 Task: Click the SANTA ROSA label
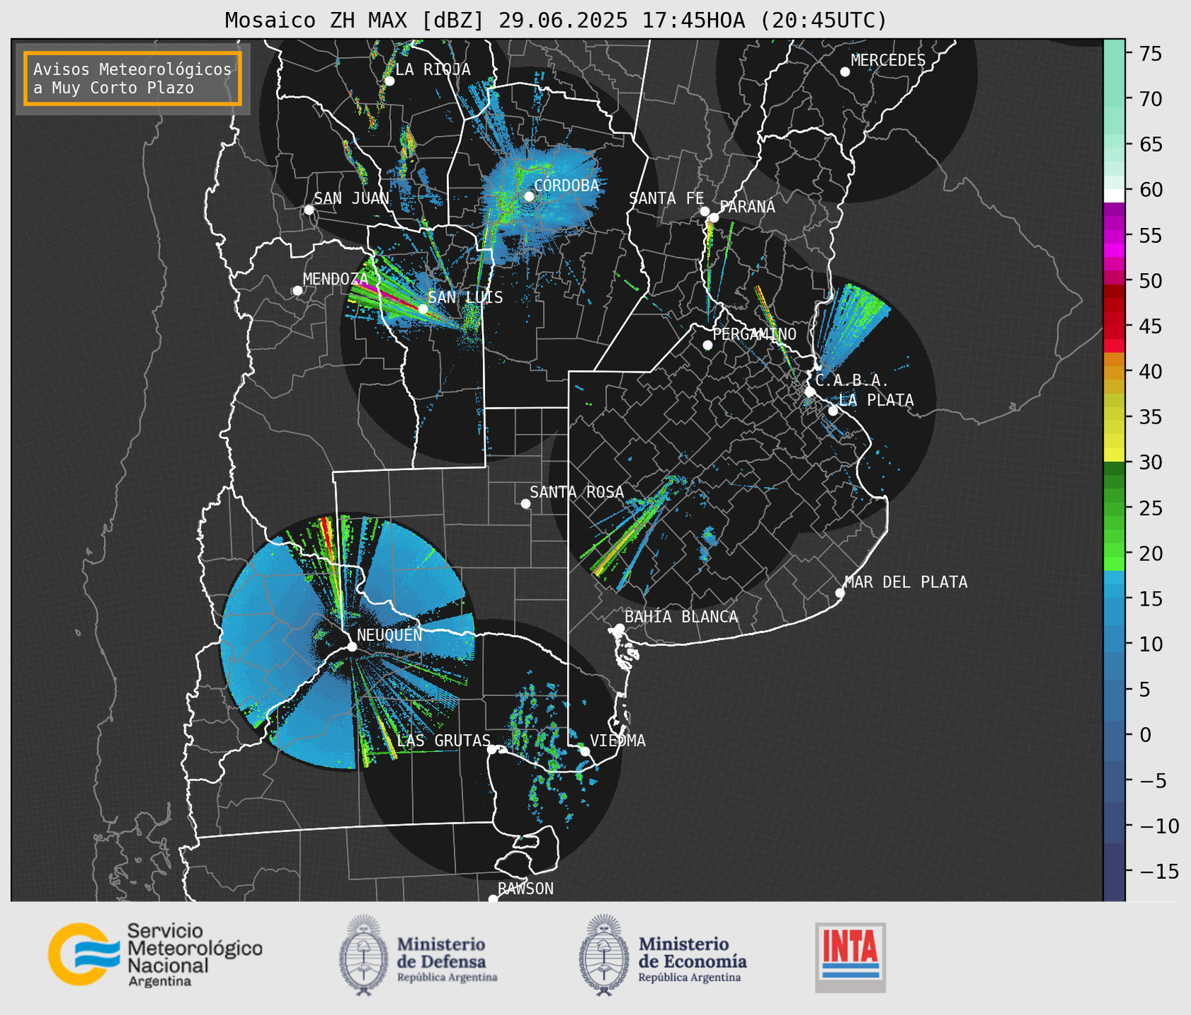click(x=577, y=492)
